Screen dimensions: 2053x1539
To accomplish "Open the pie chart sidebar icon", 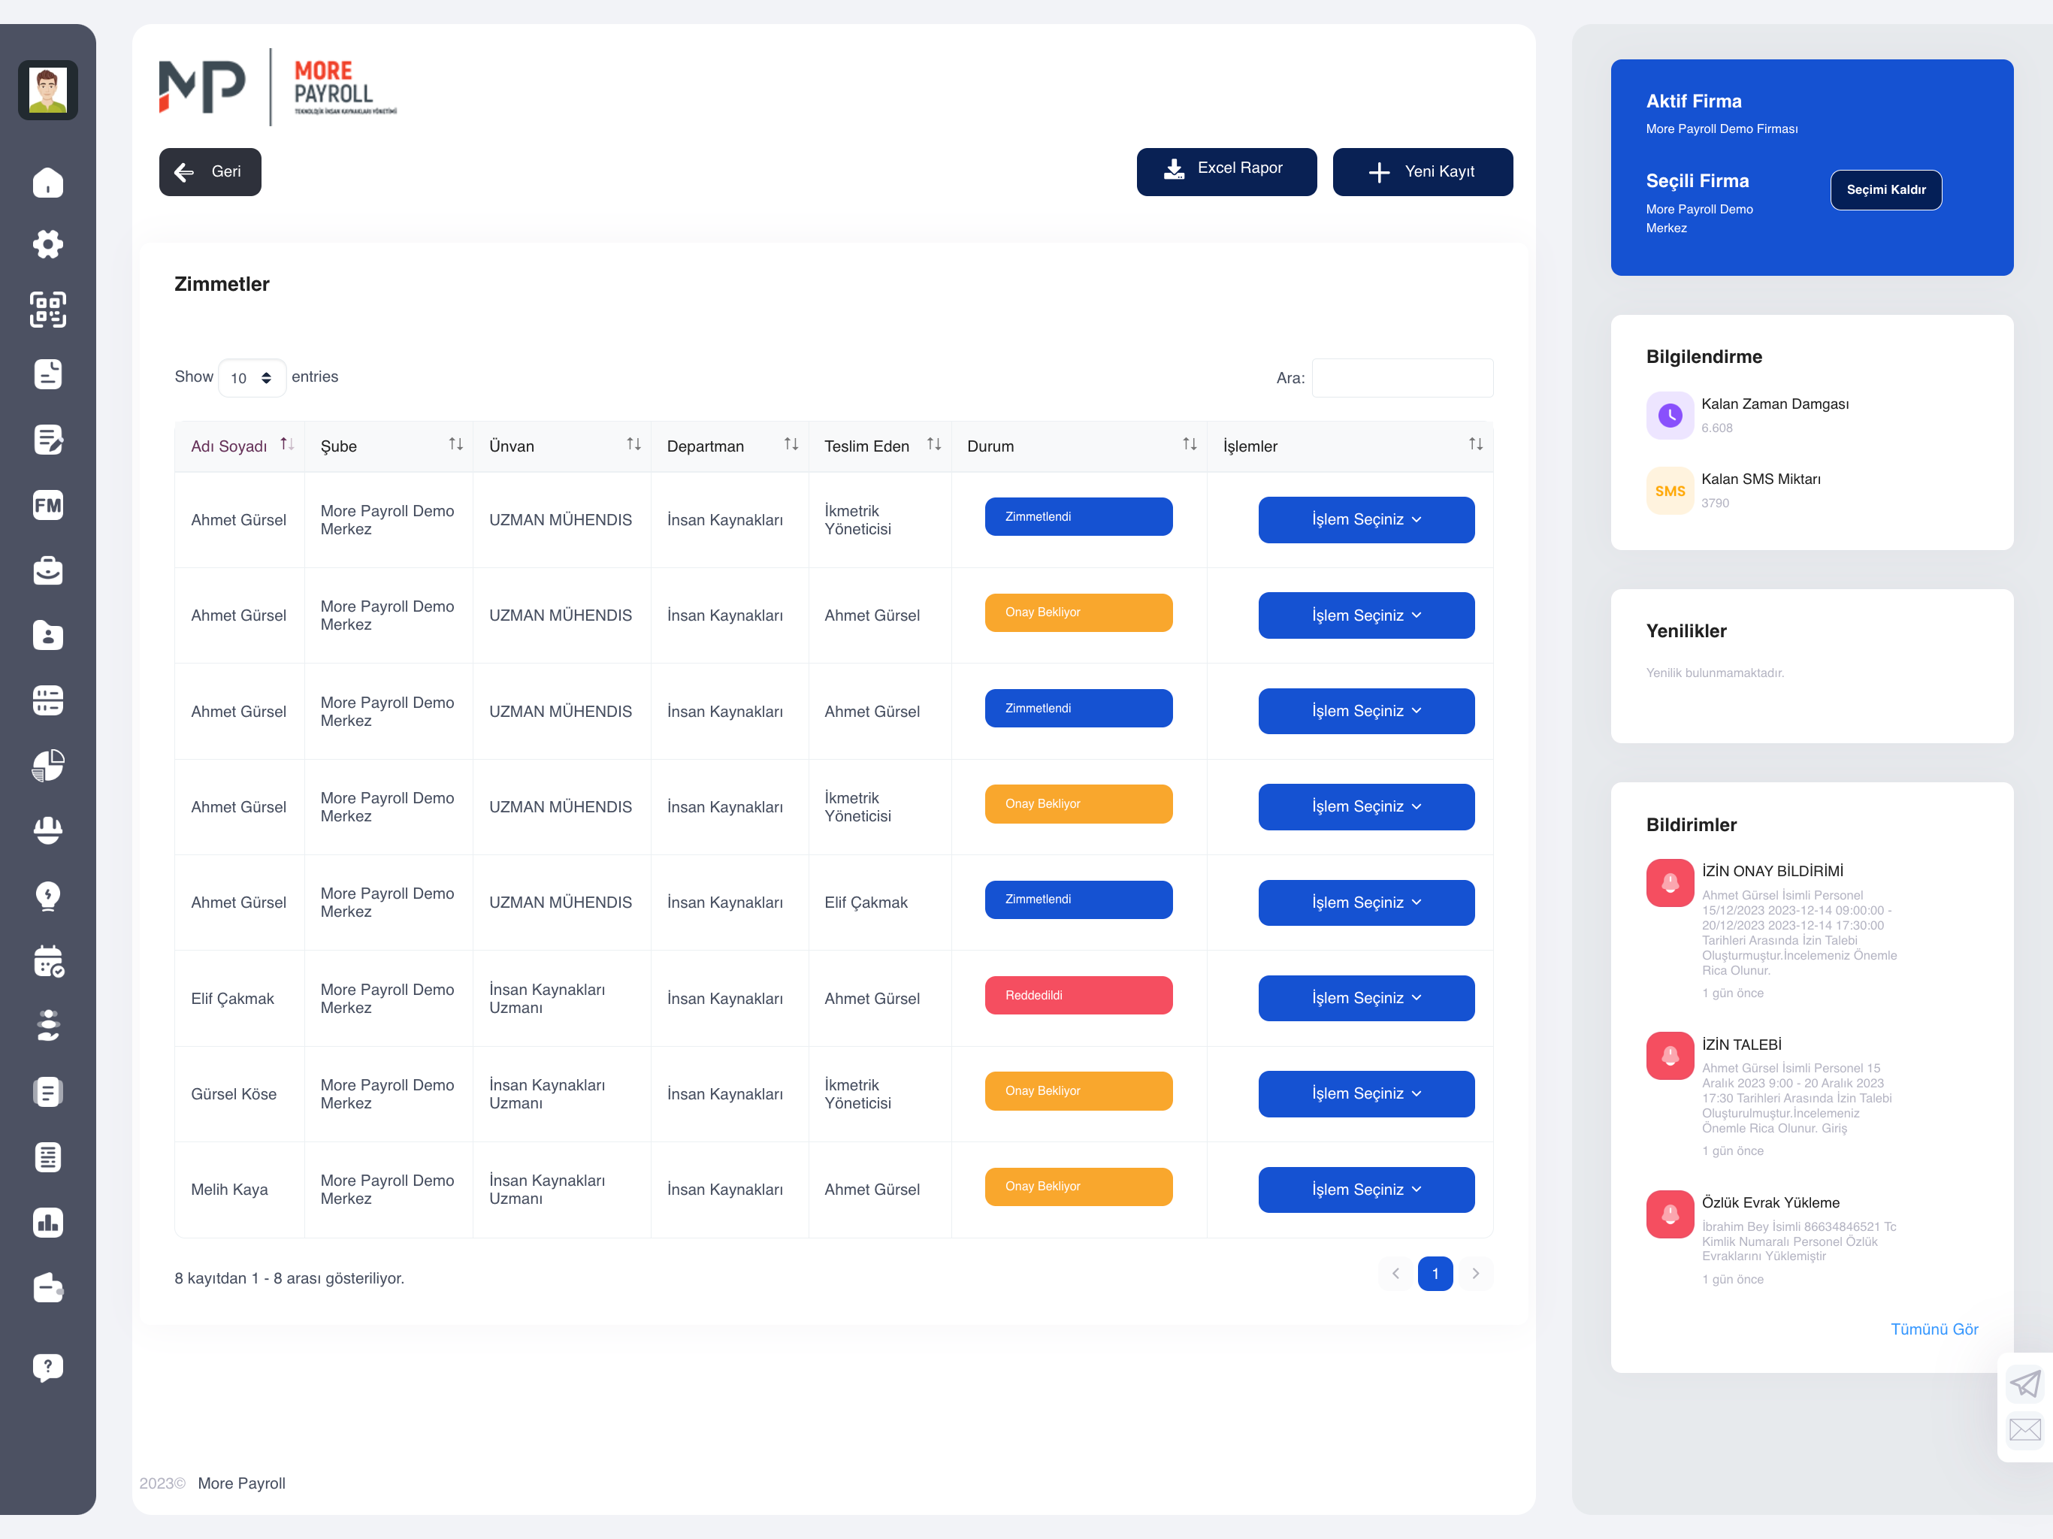I will pos(48,766).
